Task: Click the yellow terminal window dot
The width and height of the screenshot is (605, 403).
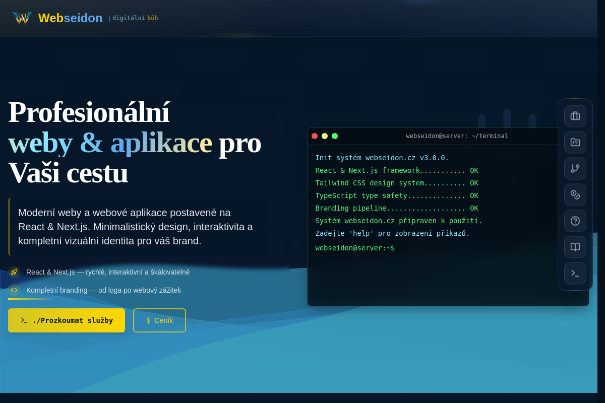Action: [325, 136]
